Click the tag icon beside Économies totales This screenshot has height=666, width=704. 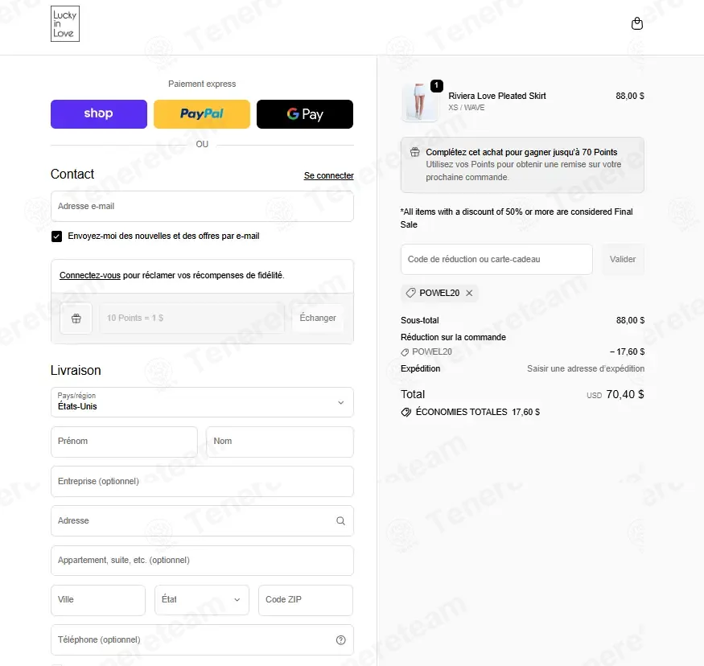click(406, 412)
